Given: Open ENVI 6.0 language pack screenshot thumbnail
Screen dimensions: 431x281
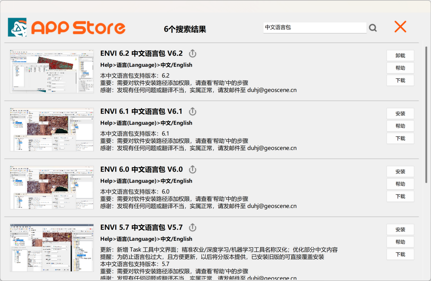Looking at the screenshot, I should (52, 187).
